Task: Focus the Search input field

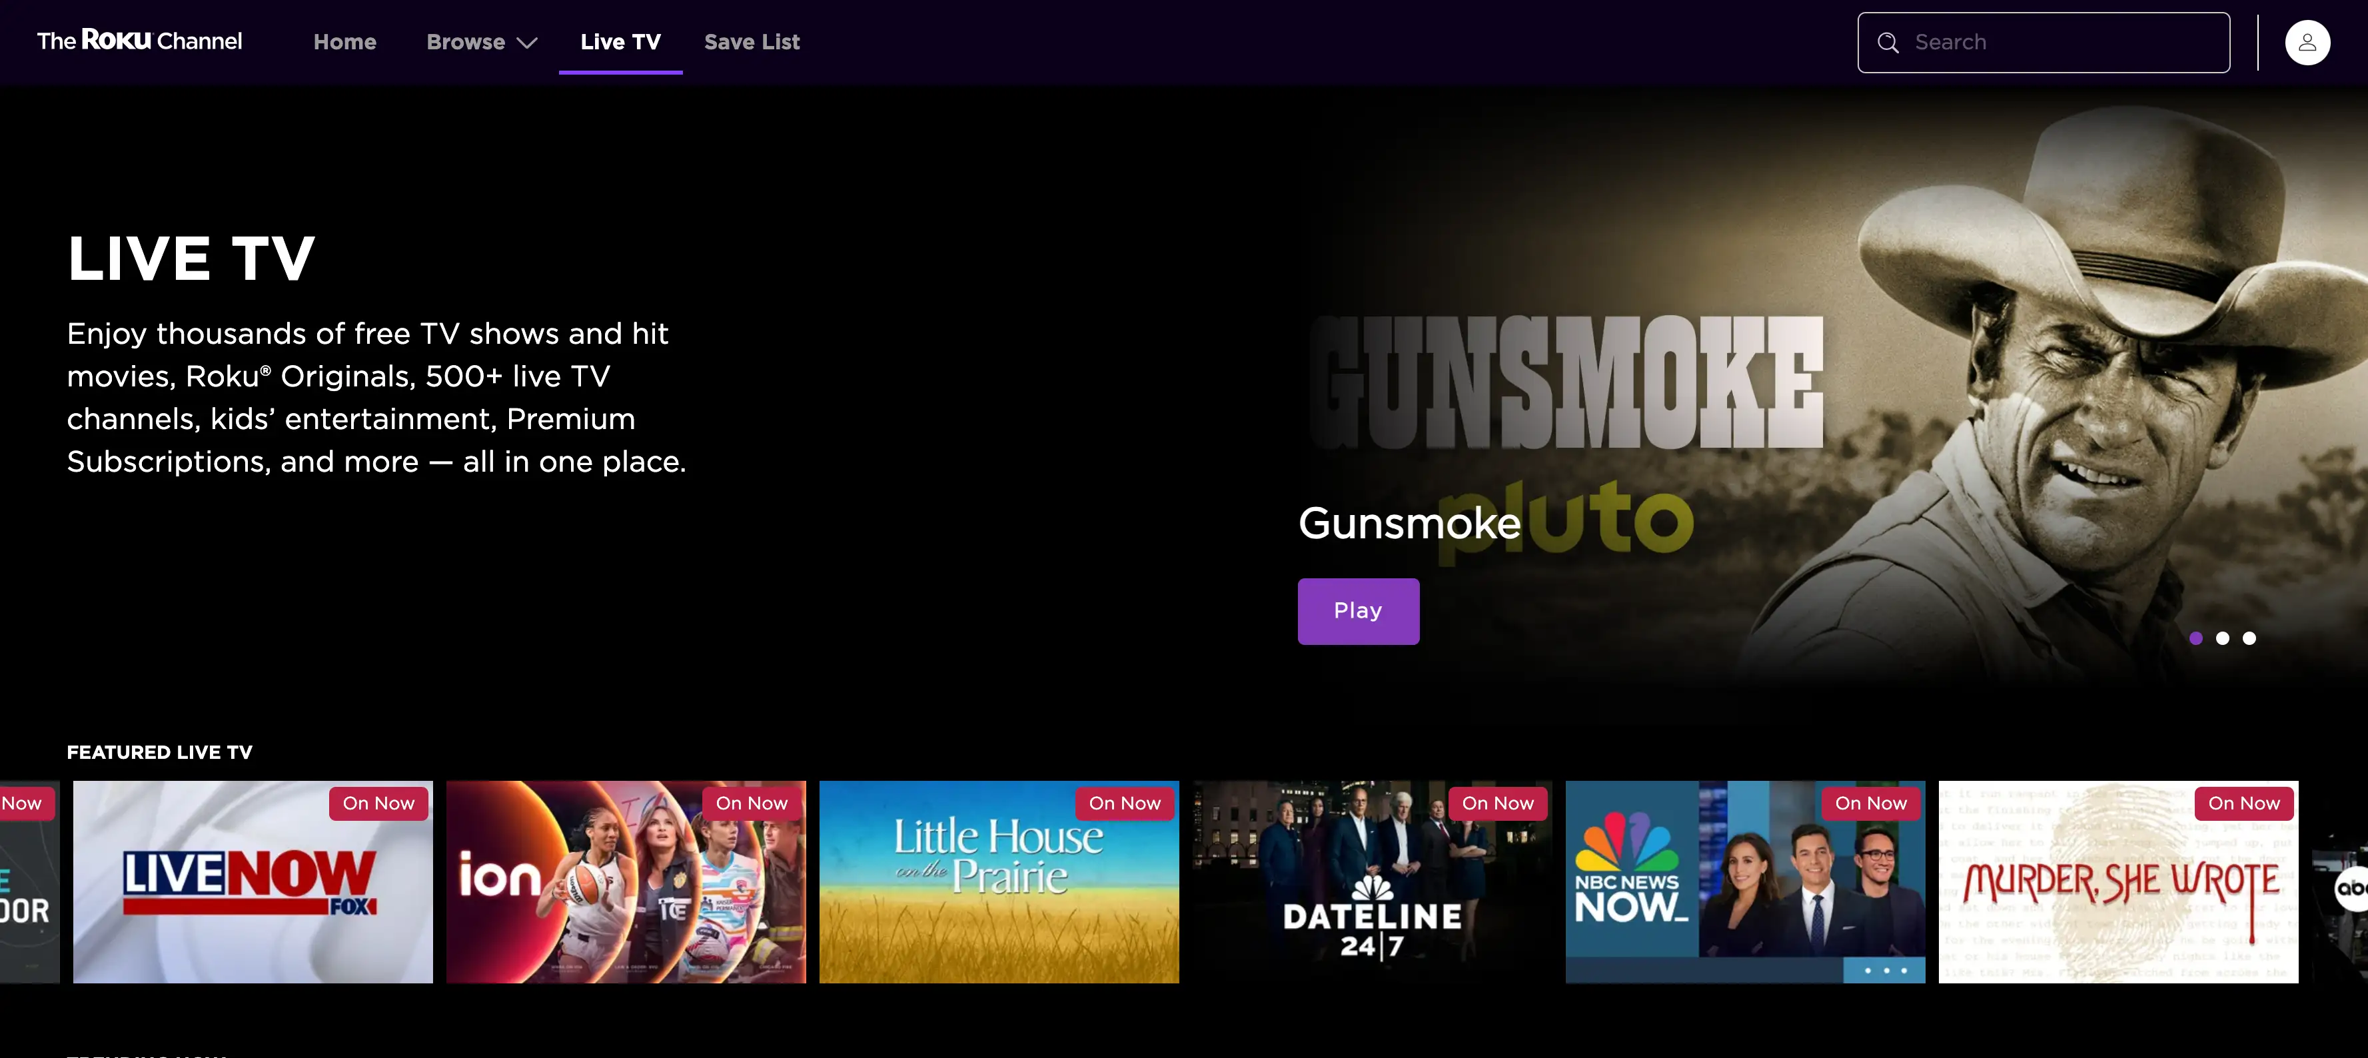Action: tap(2044, 42)
